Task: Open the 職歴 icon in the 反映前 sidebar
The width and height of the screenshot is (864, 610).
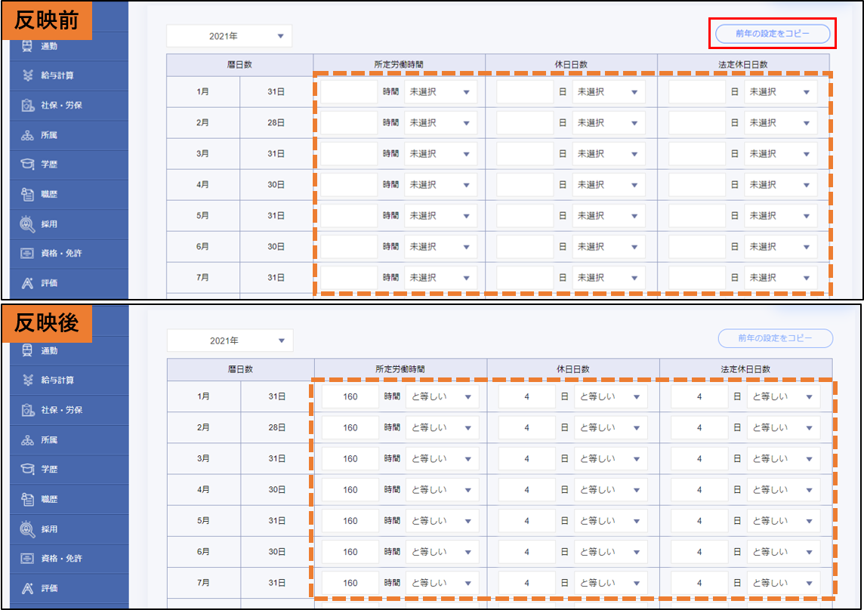Action: pyautogui.click(x=27, y=194)
